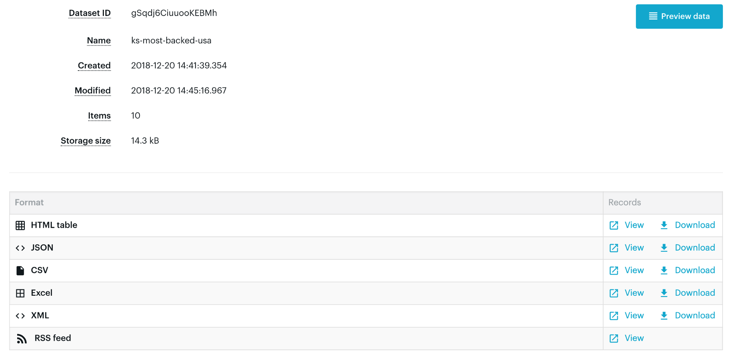View the Excel records
The image size is (729, 355).
pyautogui.click(x=634, y=293)
